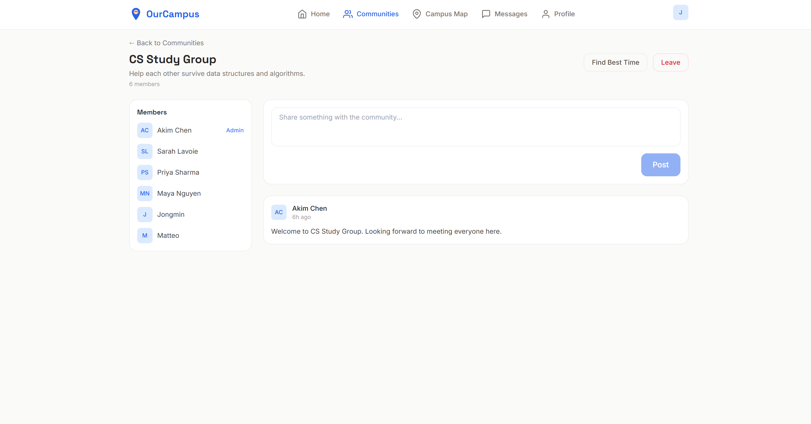Click the Share something with the community field
This screenshot has height=424, width=811.
point(475,127)
